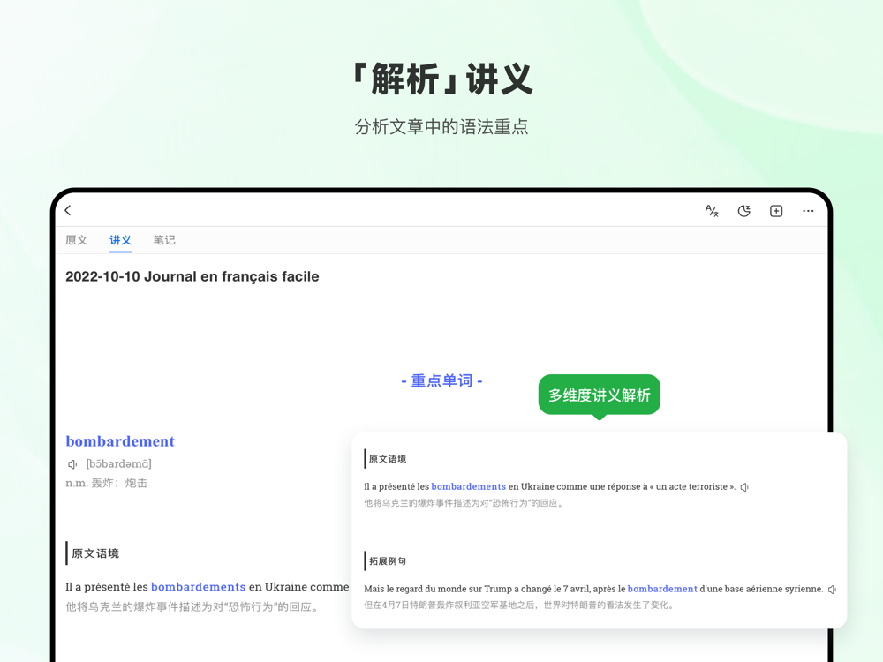Open the three-dot more menu
Screen dimensions: 883x662
click(808, 211)
